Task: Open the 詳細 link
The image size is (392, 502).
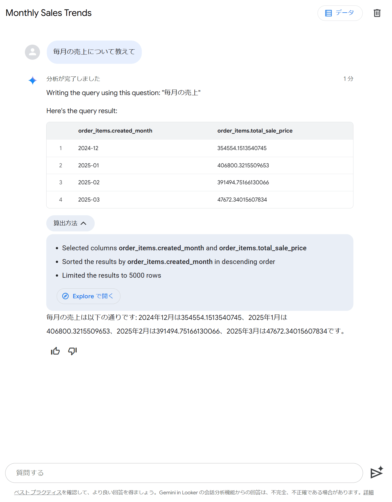Action: [368, 492]
